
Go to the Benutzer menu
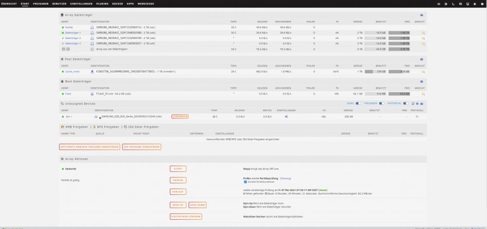coord(59,4)
